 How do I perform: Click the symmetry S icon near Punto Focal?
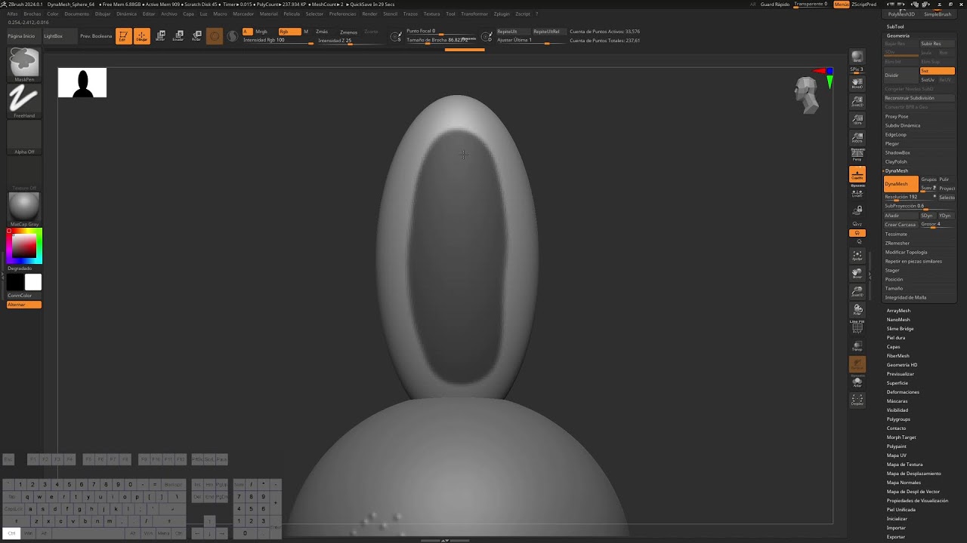(x=396, y=35)
